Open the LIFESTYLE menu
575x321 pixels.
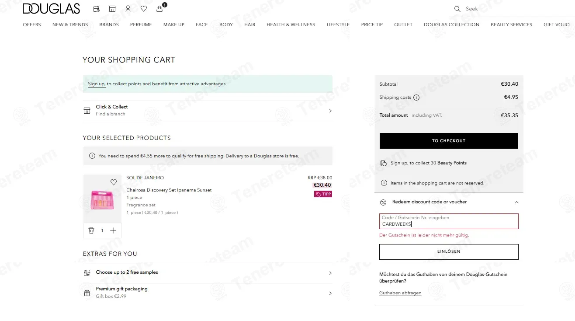point(338,24)
